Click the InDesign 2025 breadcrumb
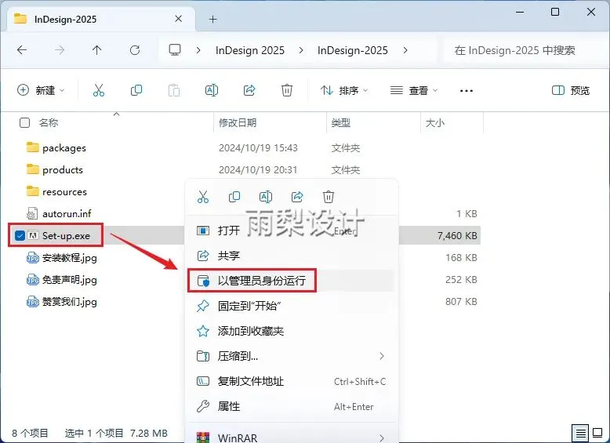This screenshot has height=443, width=610. [250, 50]
